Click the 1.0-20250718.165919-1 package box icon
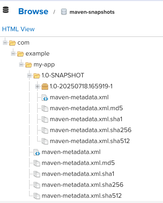The image size is (163, 203). (45, 87)
